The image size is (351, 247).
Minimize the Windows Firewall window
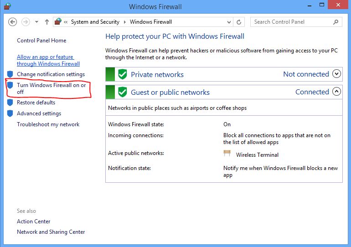(310, 5)
